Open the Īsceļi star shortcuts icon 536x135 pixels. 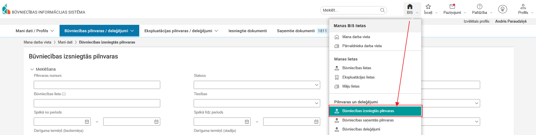[x=428, y=7]
